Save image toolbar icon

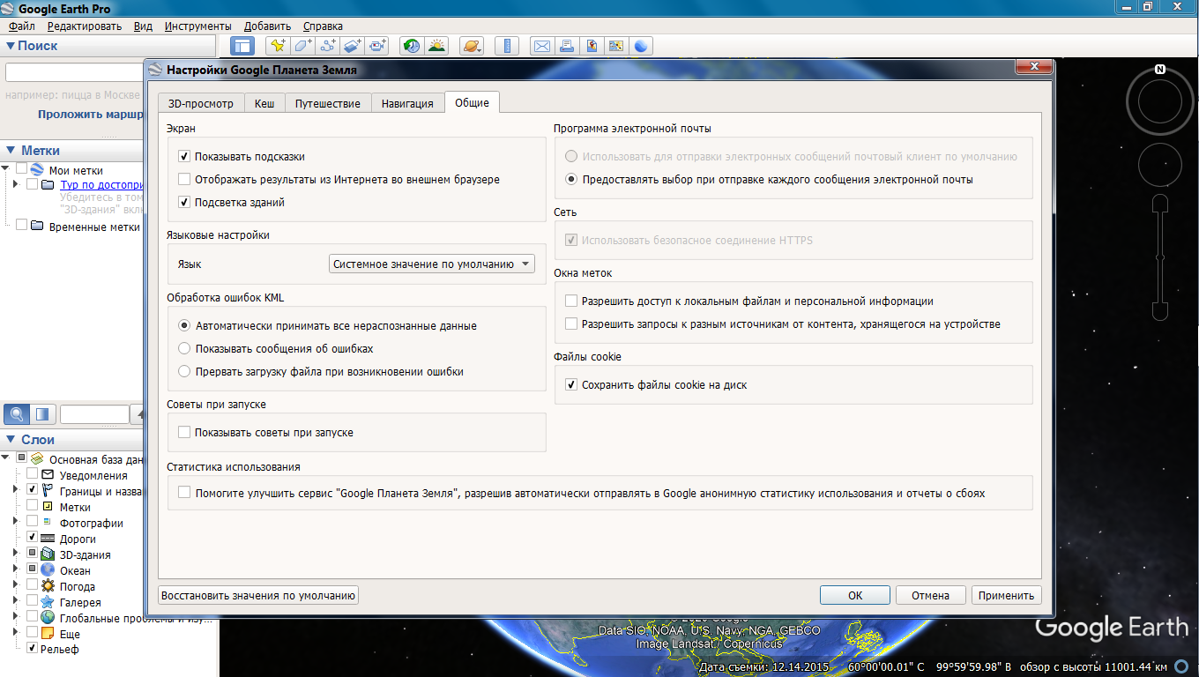[x=592, y=46]
